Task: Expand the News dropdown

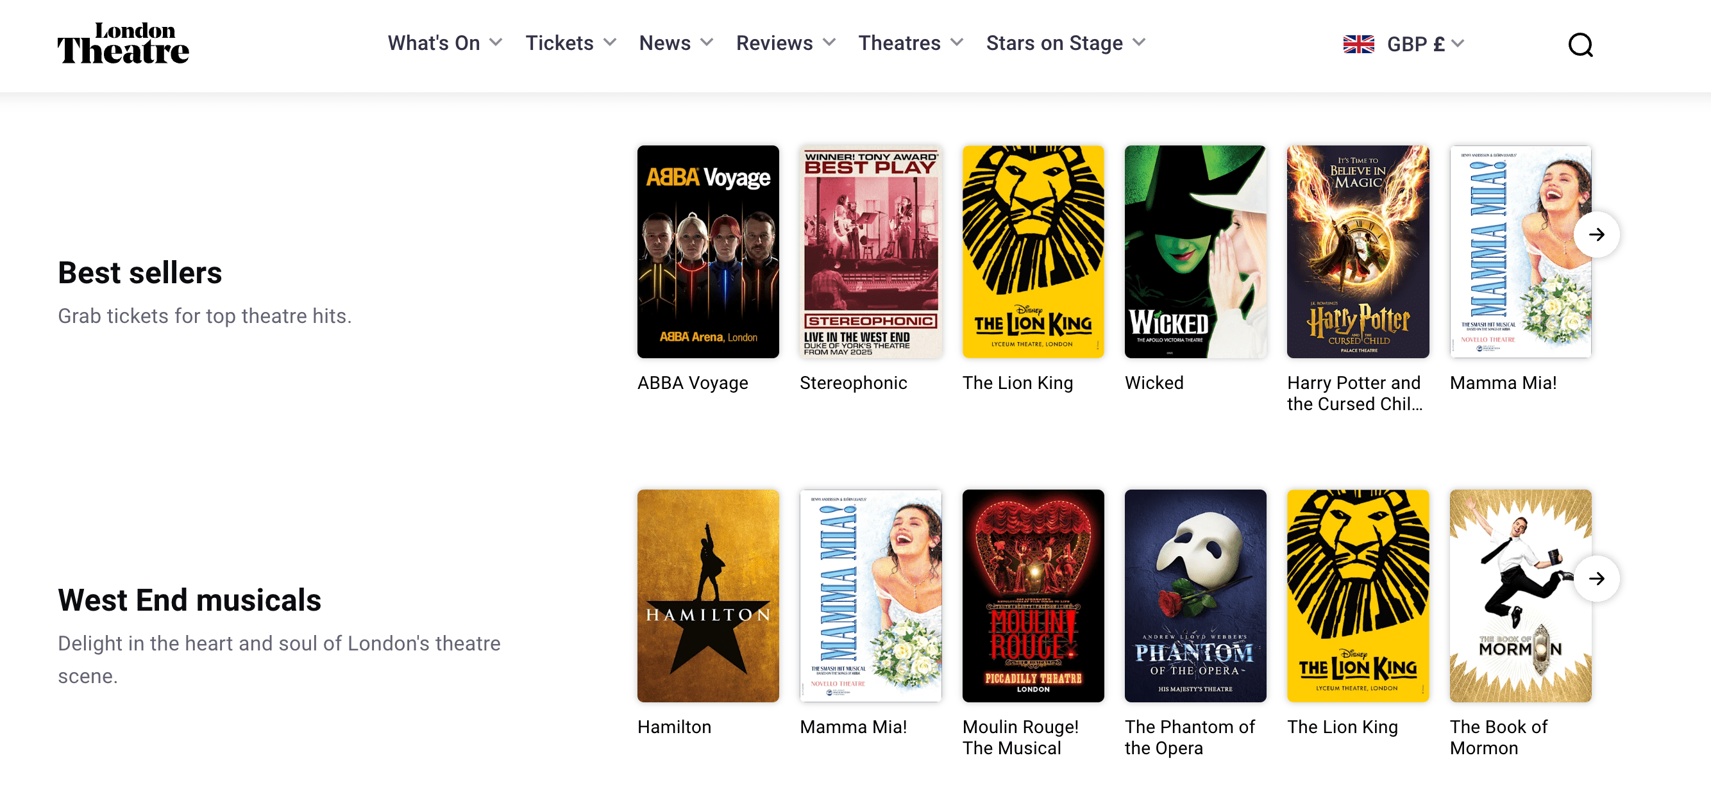Action: [x=675, y=43]
